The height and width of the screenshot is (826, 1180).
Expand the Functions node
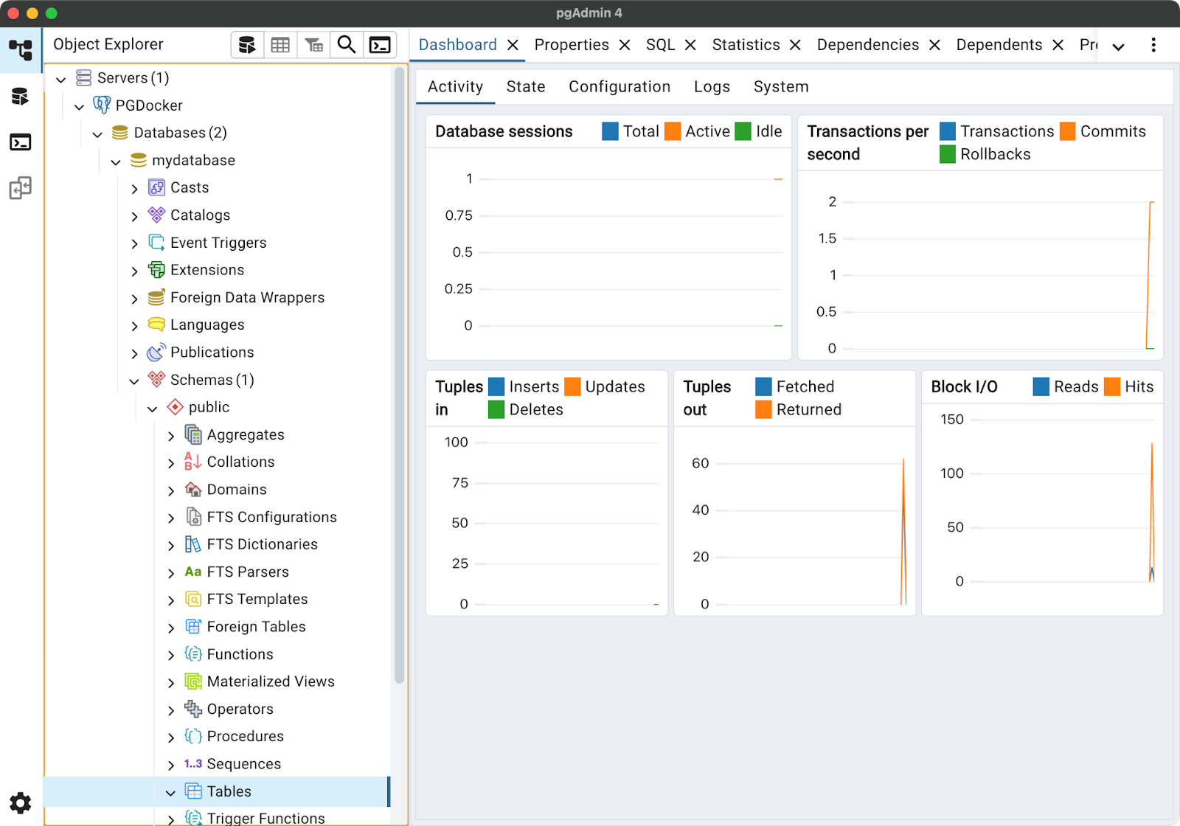pos(171,655)
